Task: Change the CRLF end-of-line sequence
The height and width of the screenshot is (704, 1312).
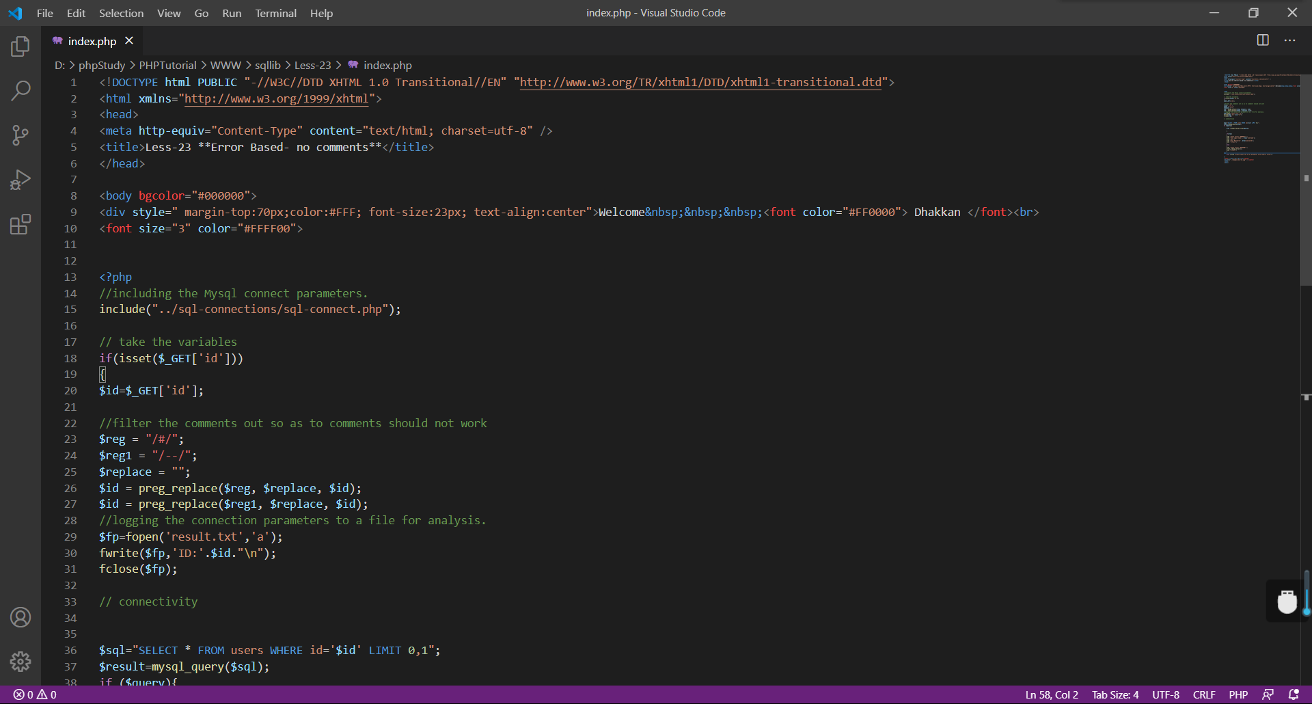Action: [1203, 694]
